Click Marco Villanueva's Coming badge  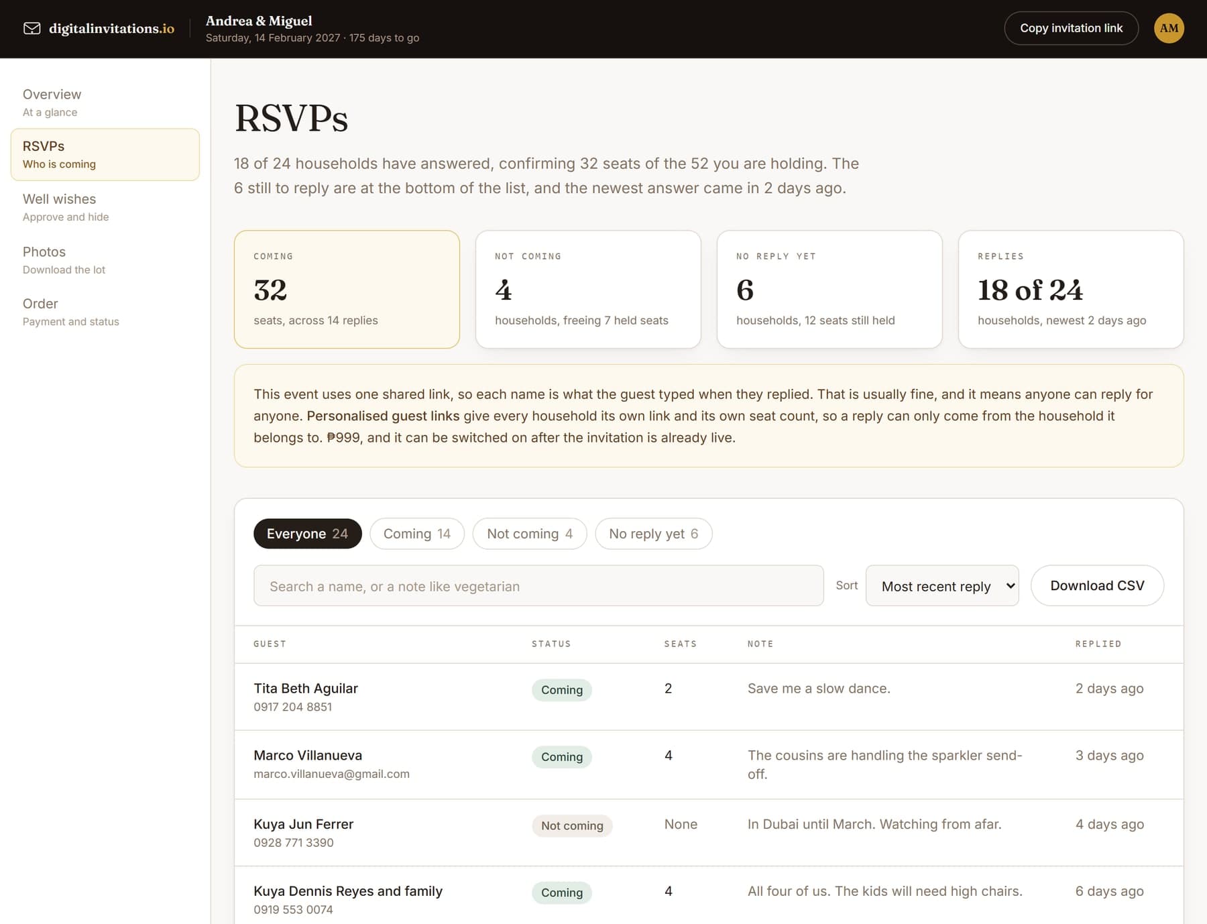(562, 757)
